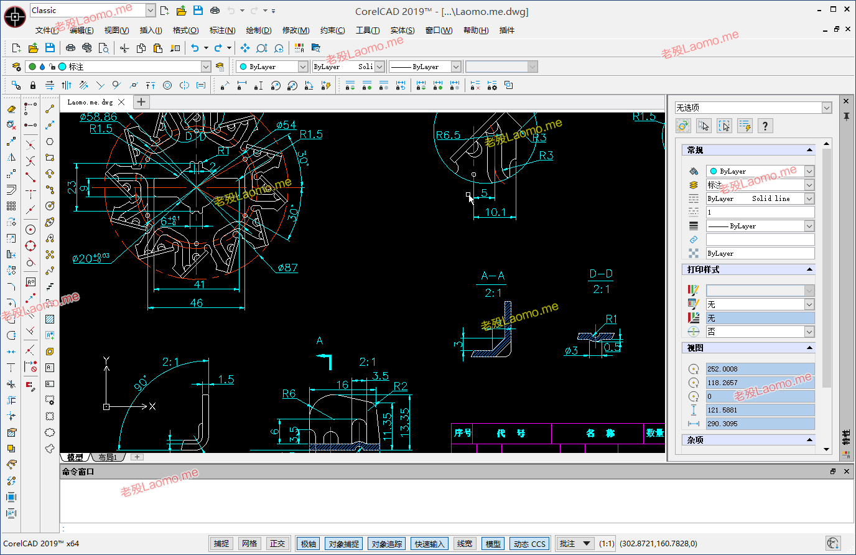Collapse the 打印样式 section in properties
This screenshot has width=856, height=555.
pyautogui.click(x=809, y=269)
